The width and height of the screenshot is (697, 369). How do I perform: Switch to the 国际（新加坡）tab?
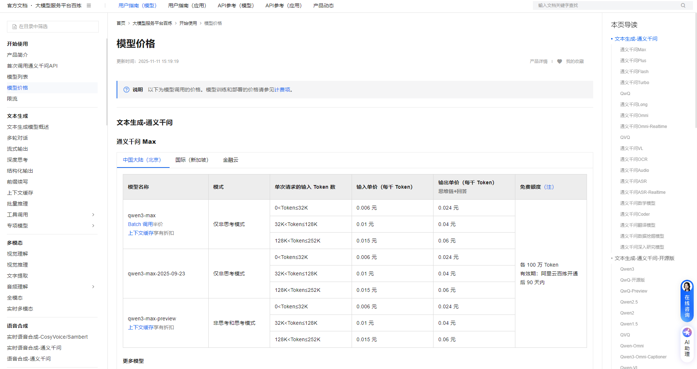192,160
